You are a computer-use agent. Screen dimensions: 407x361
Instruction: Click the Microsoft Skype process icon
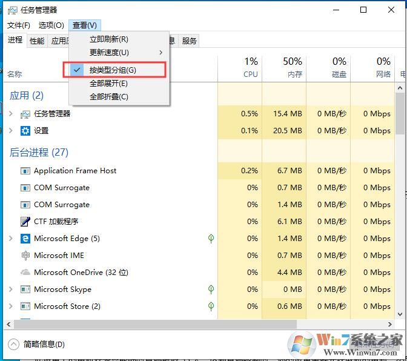tap(25, 290)
